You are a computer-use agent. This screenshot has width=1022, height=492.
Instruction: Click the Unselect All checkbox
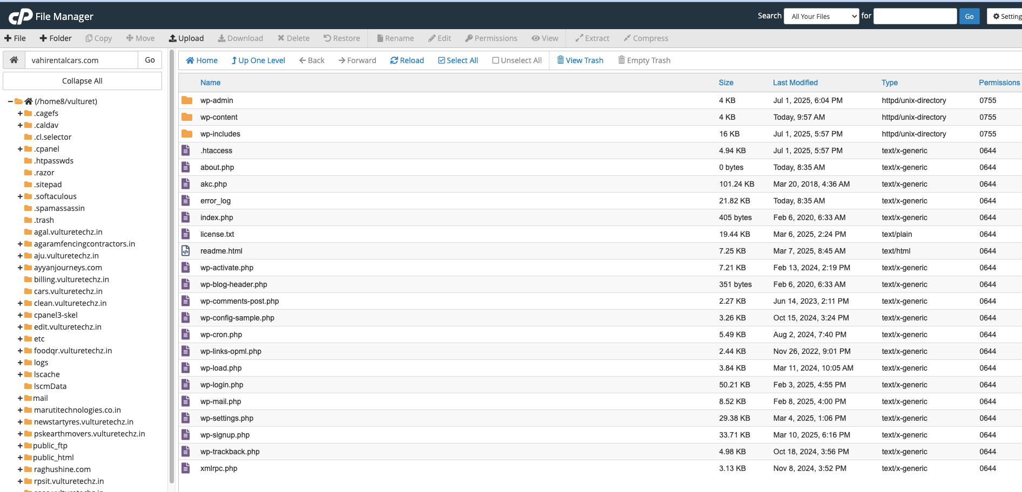495,60
